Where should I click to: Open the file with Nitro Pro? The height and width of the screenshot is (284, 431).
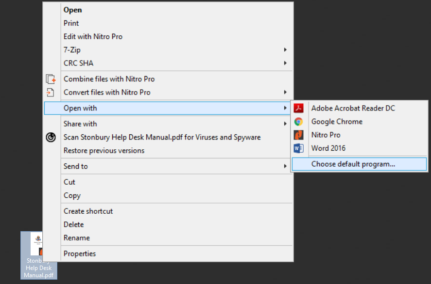[x=359, y=135]
